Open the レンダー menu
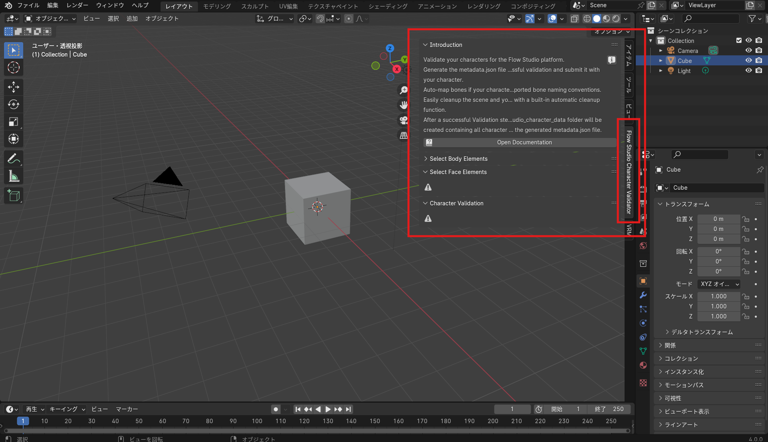768x442 pixels. click(77, 5)
